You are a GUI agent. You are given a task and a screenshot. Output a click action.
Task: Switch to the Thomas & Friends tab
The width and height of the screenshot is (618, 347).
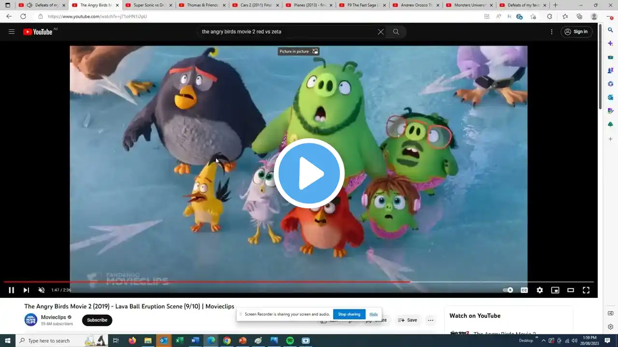coord(202,5)
